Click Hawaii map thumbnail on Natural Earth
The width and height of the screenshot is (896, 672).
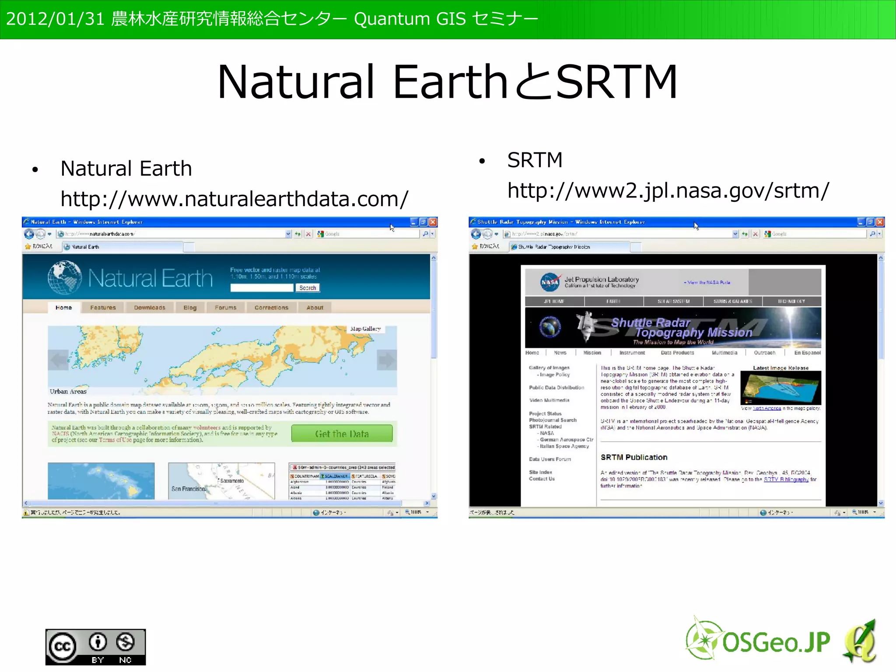[101, 481]
